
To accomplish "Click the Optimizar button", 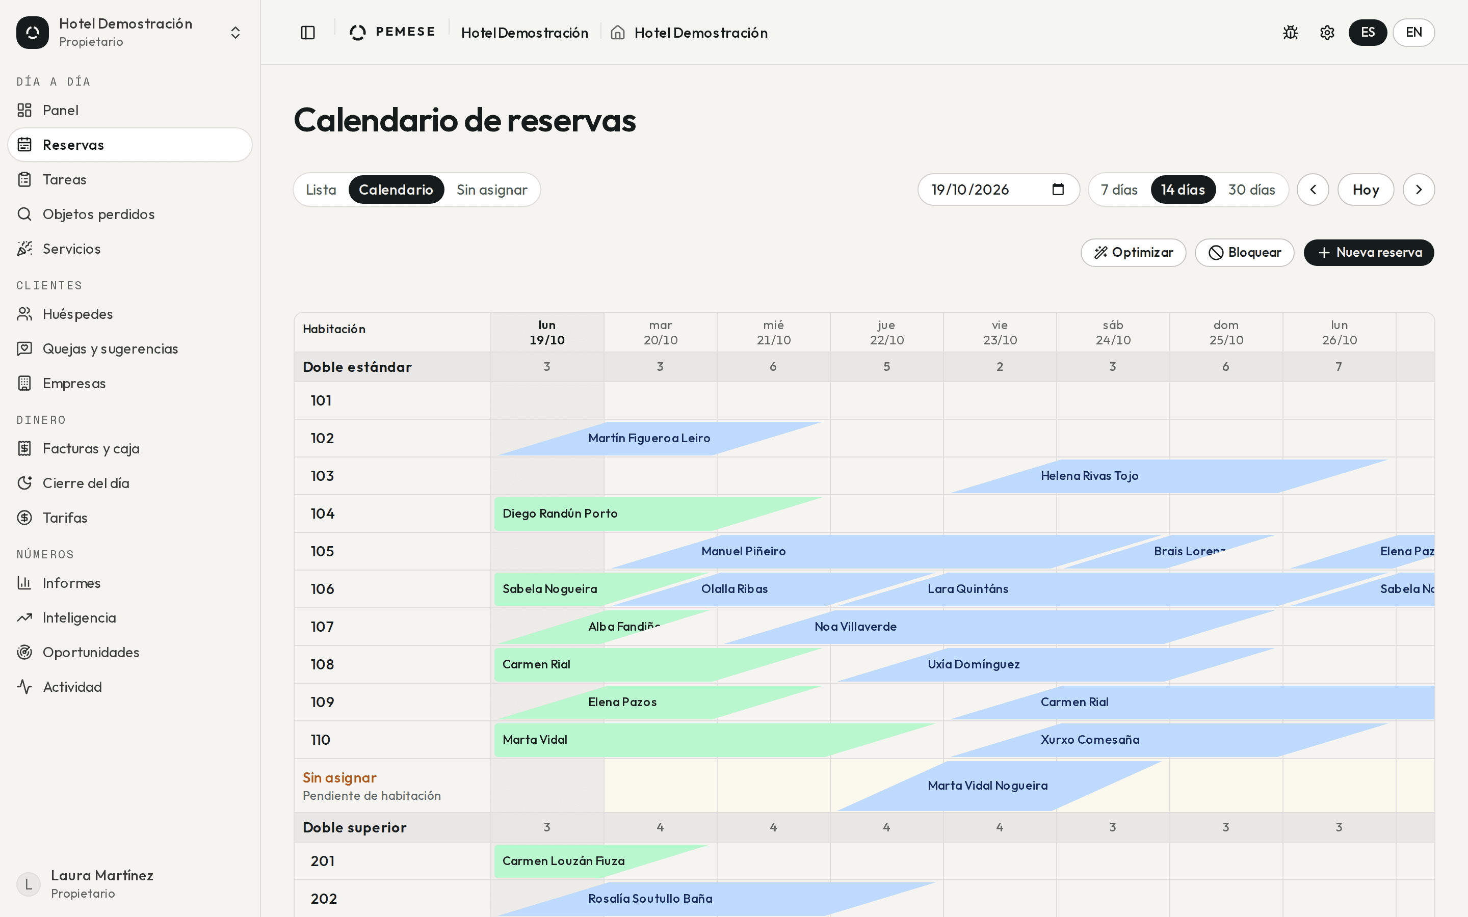I will [x=1133, y=252].
